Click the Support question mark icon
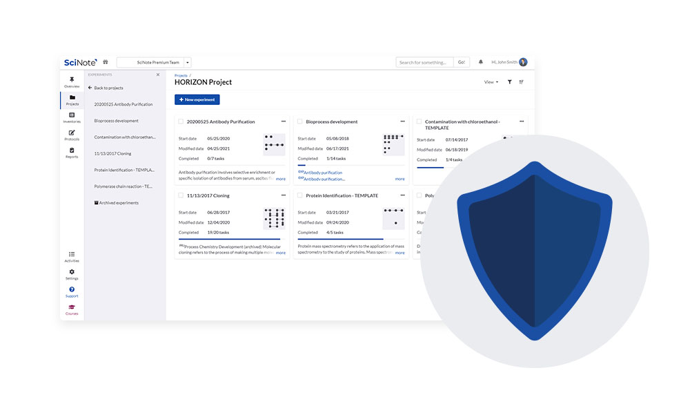 pos(72,290)
